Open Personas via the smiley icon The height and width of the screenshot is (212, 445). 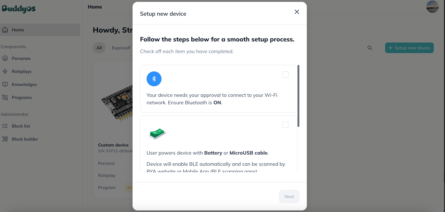pos(5,58)
